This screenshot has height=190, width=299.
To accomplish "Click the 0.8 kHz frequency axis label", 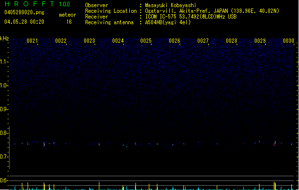I will coord(4,133).
